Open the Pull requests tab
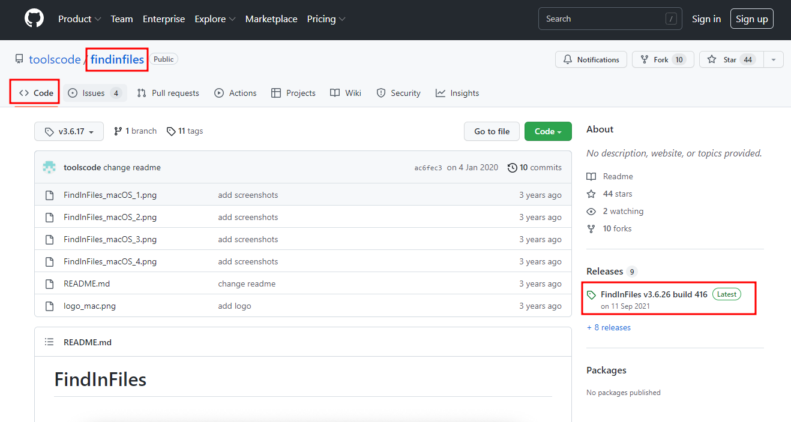 point(168,93)
